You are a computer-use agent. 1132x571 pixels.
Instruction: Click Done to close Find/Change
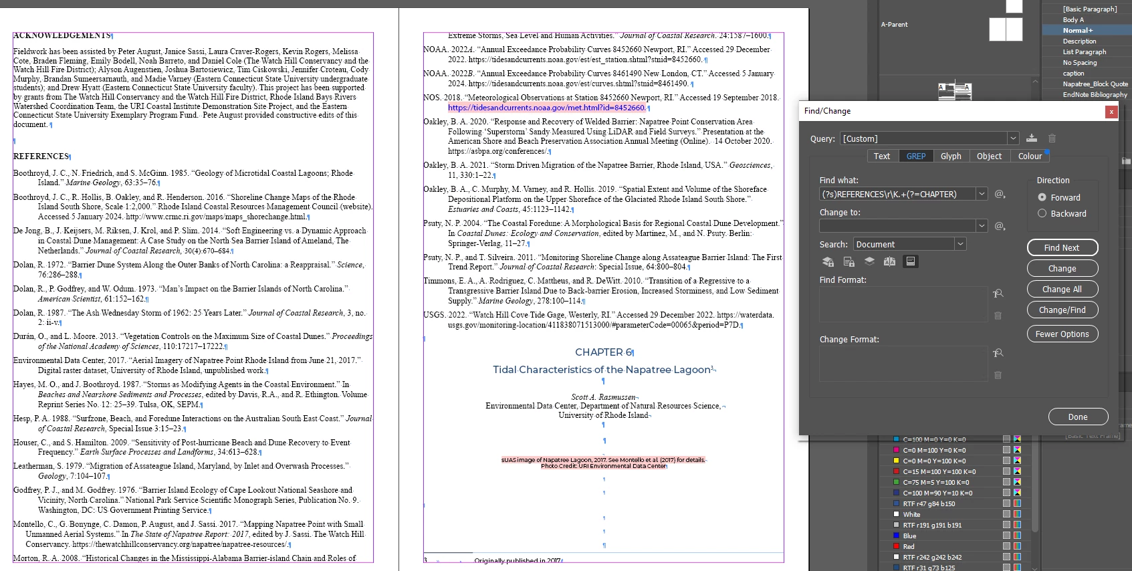[x=1078, y=417]
